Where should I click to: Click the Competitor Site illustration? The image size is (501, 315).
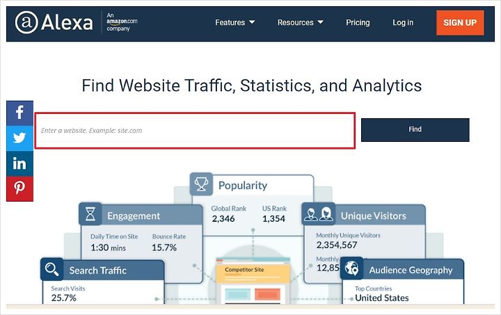(x=253, y=281)
